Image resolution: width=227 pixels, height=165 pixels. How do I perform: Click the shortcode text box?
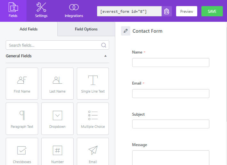click(129, 11)
